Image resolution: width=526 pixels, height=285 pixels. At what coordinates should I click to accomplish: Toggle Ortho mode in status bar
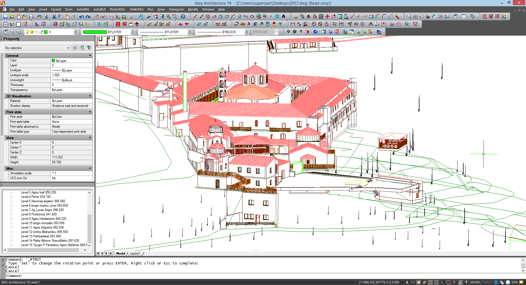442,282
